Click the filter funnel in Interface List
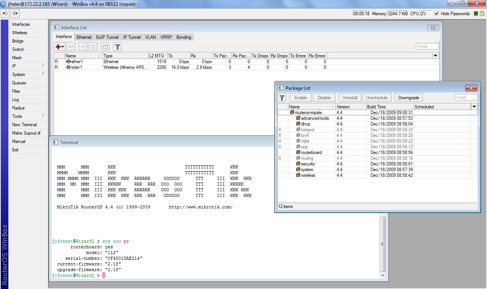The width and height of the screenshot is (487, 289). click(118, 46)
